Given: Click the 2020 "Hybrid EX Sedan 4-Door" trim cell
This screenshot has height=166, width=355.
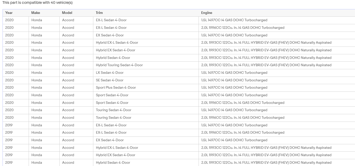Looking at the screenshot, I should point(146,50).
